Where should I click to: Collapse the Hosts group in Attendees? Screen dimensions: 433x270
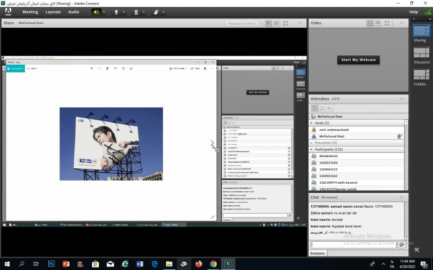pyautogui.click(x=312, y=123)
